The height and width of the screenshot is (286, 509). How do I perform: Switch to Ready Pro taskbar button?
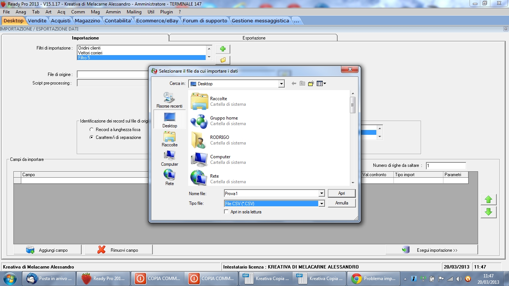point(103,278)
